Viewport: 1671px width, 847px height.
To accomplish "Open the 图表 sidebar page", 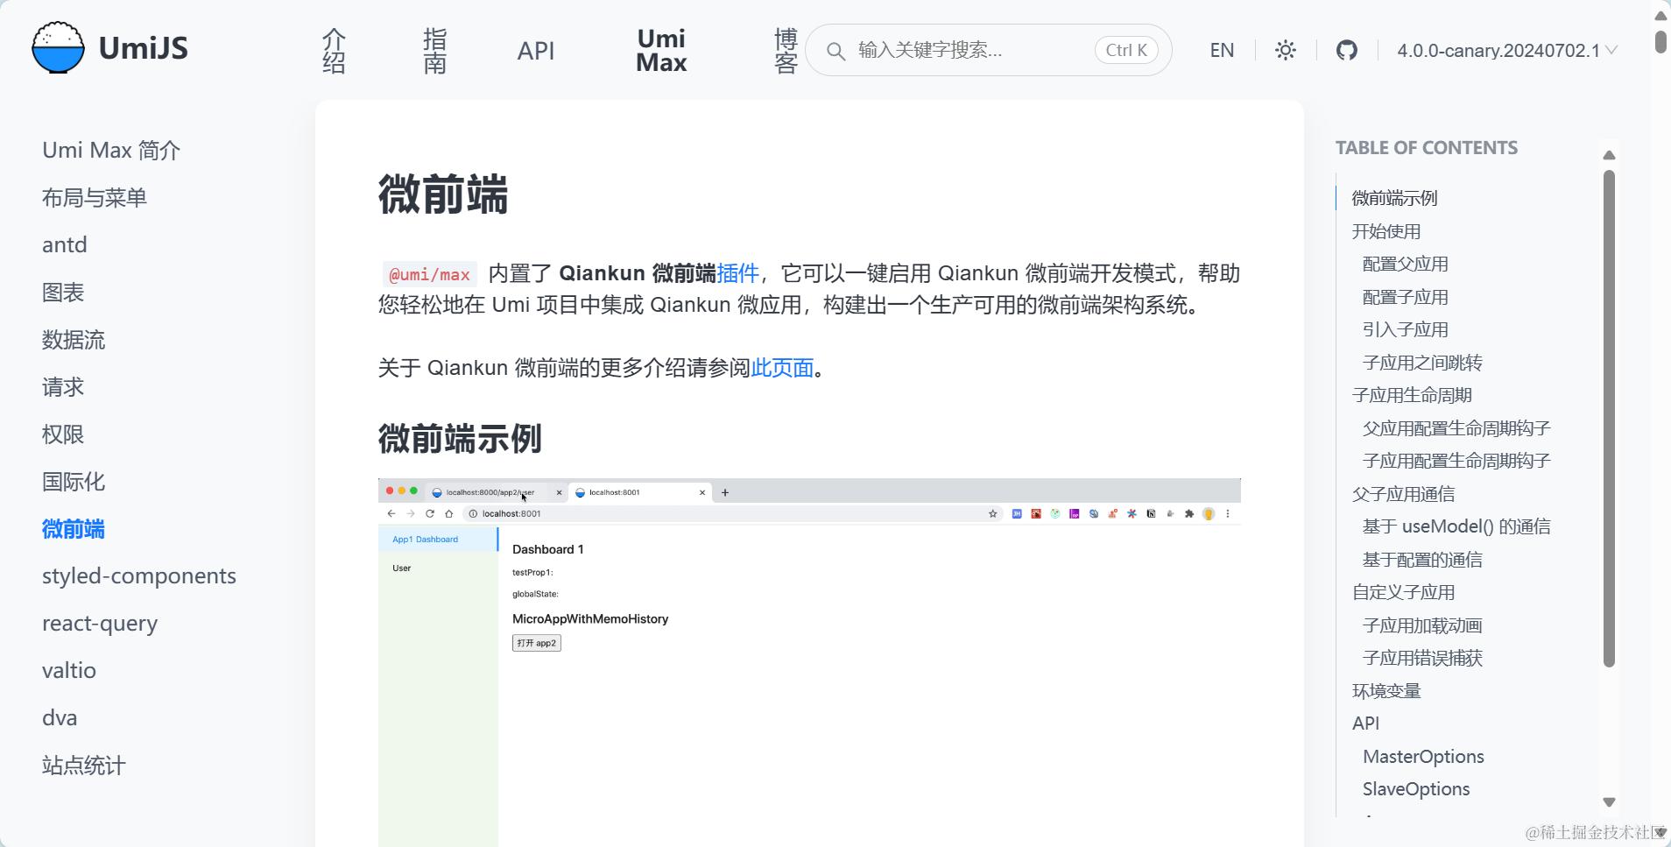I will point(63,293).
